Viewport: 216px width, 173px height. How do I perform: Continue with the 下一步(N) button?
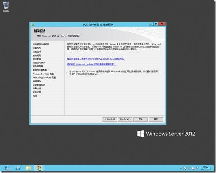point(125,119)
